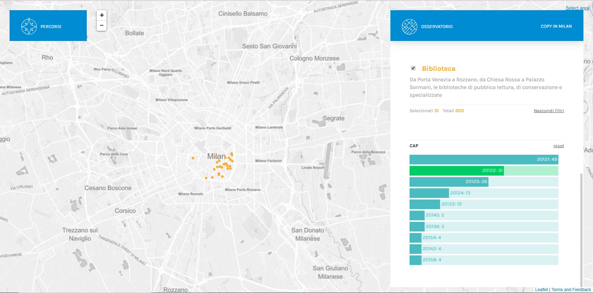Filter by CAP 20158: 4
Screen dimensions: 593x293
click(484, 260)
